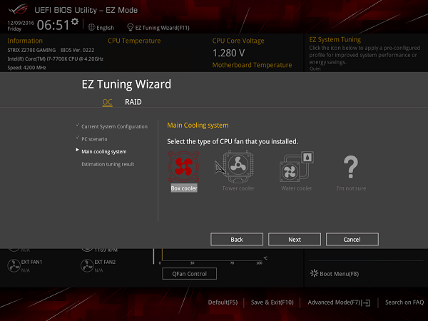Viewport: 428px width, 321px height.
Task: Click the Tower cooler label
Action: coord(238,188)
